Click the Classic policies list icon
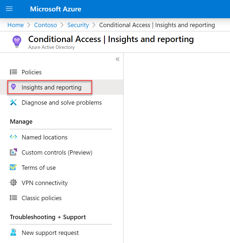The image size is (230, 243). coord(14,198)
